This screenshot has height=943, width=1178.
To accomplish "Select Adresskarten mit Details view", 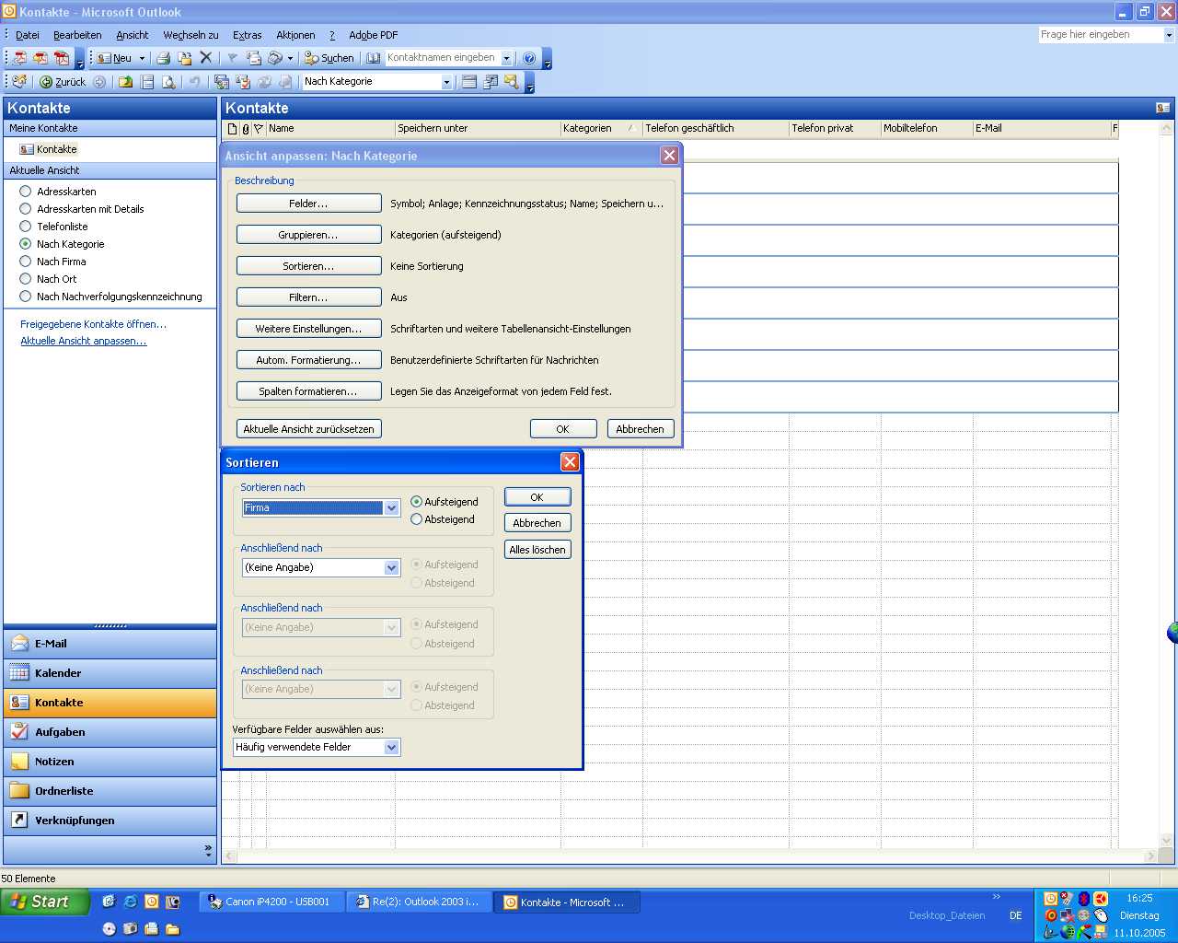I will [x=26, y=209].
